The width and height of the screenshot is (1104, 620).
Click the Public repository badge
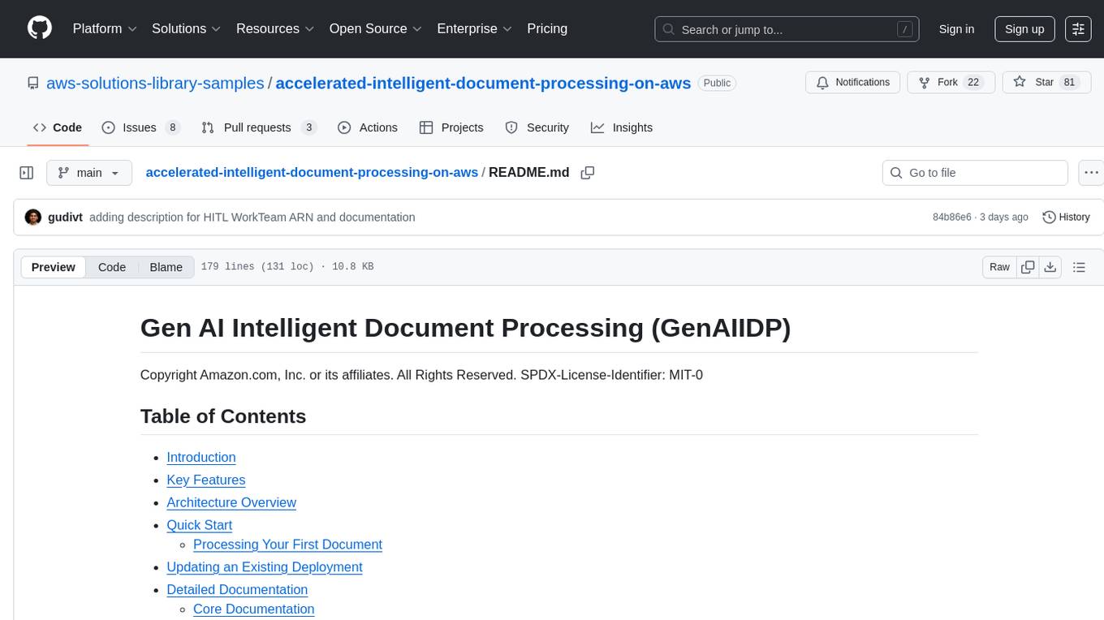coord(717,83)
